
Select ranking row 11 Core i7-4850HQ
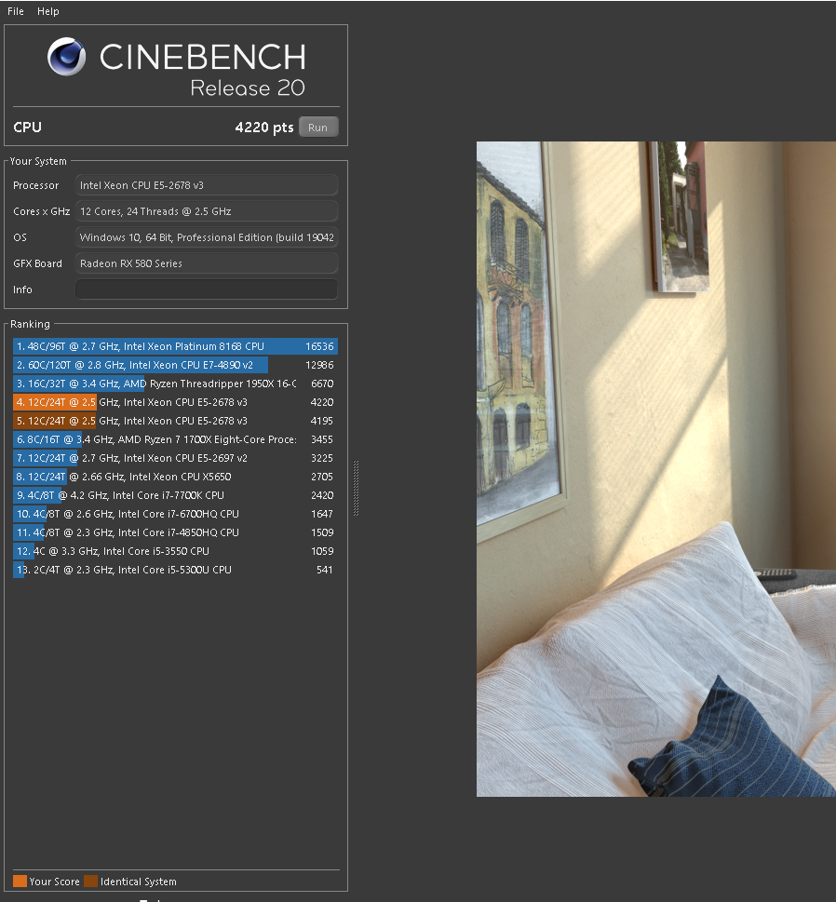pos(175,532)
